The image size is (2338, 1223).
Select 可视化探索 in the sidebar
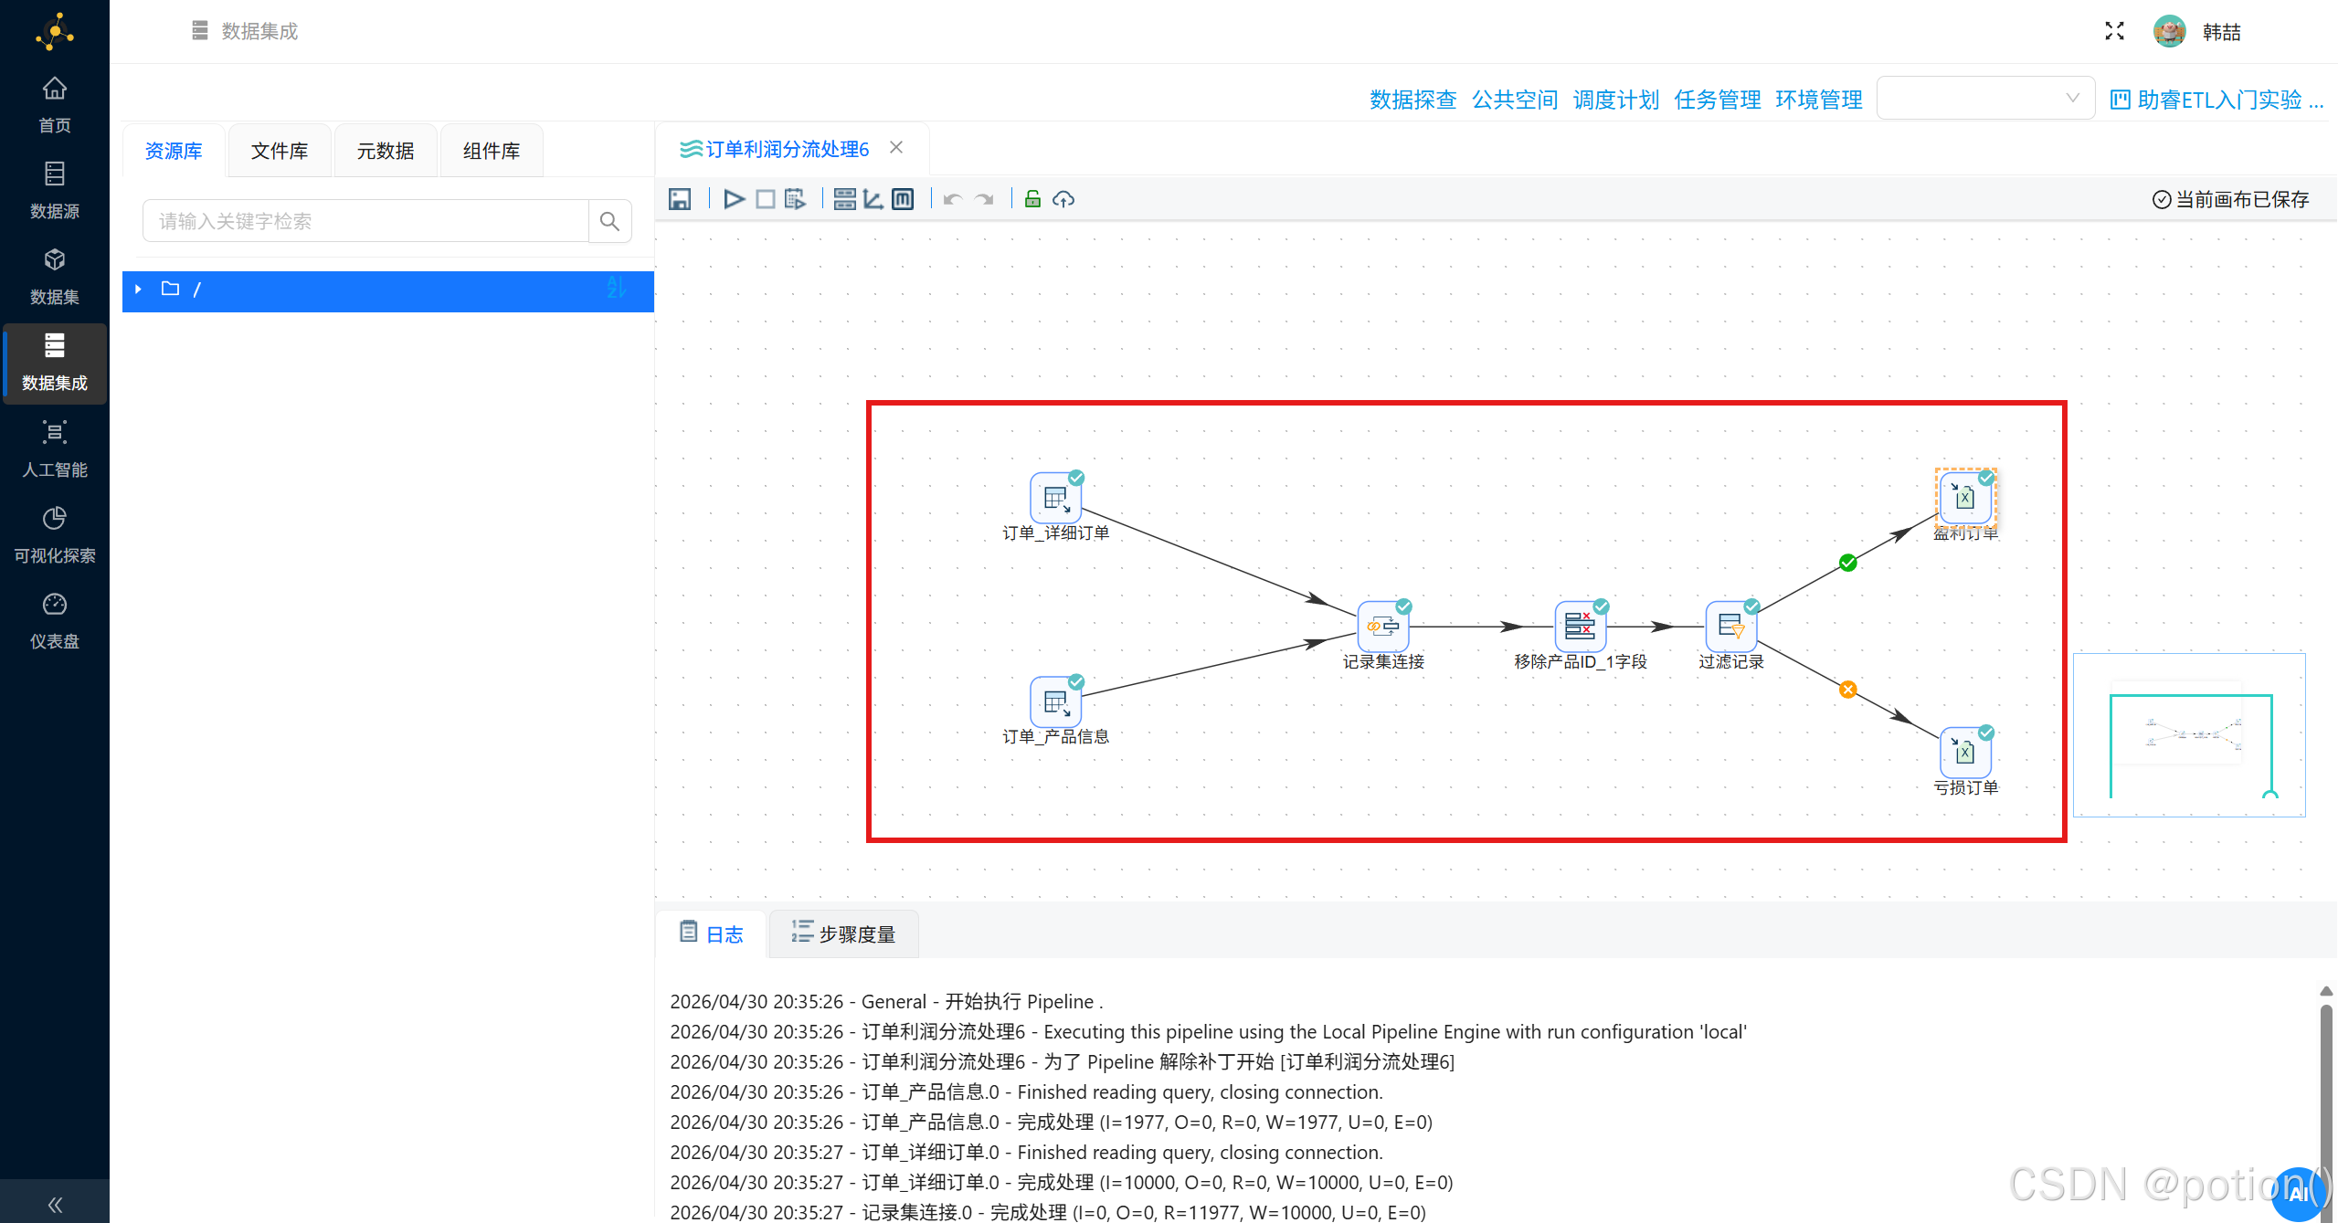54,533
